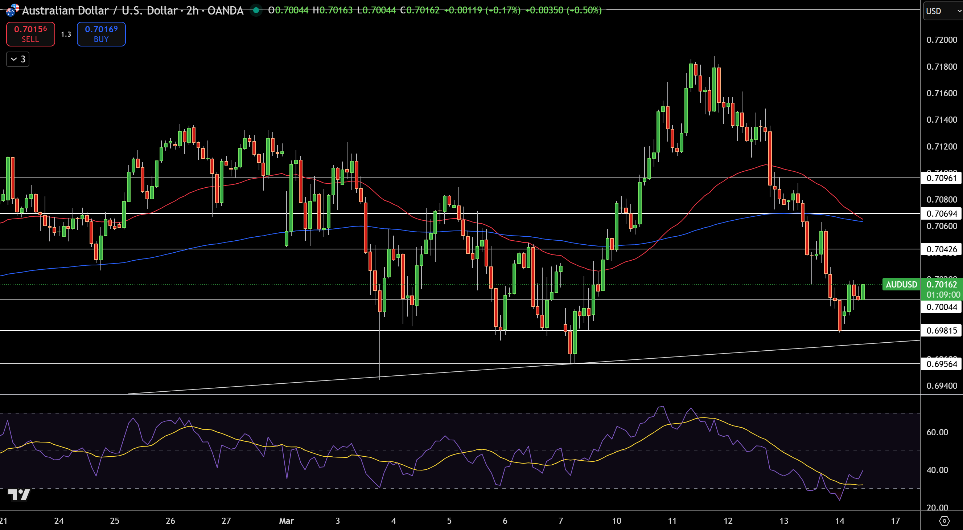Click the 0.69400 price scale label

click(x=942, y=386)
